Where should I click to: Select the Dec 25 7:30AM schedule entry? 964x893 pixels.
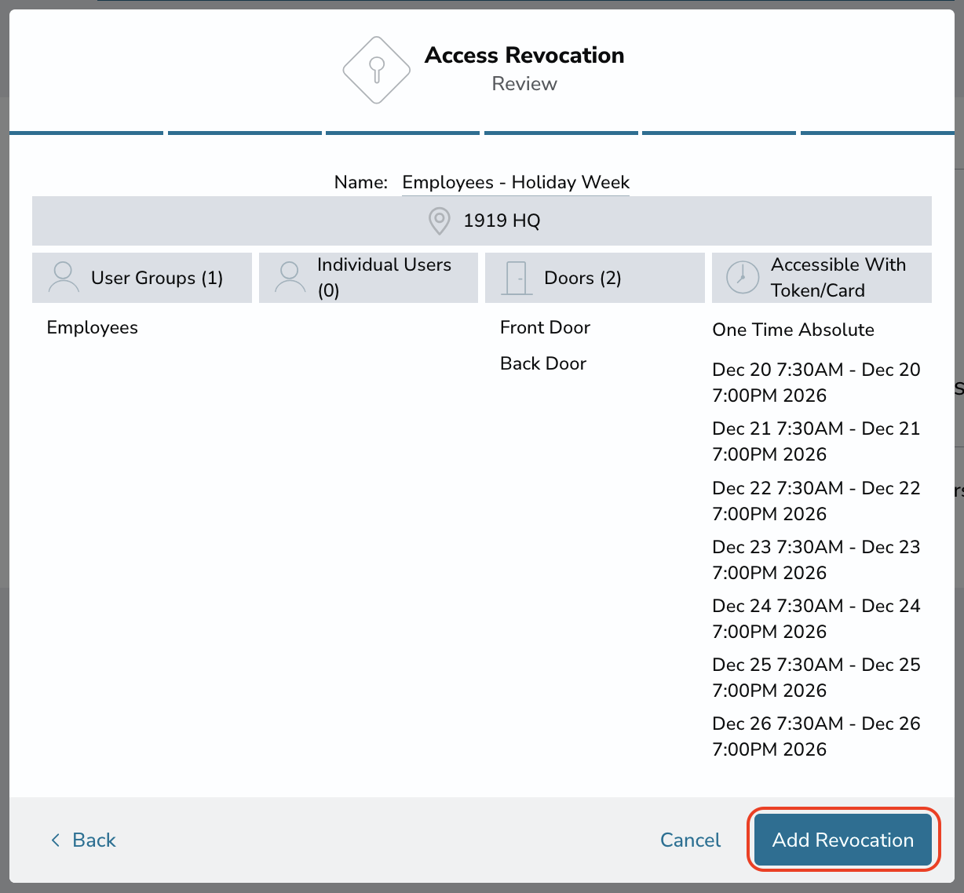816,677
